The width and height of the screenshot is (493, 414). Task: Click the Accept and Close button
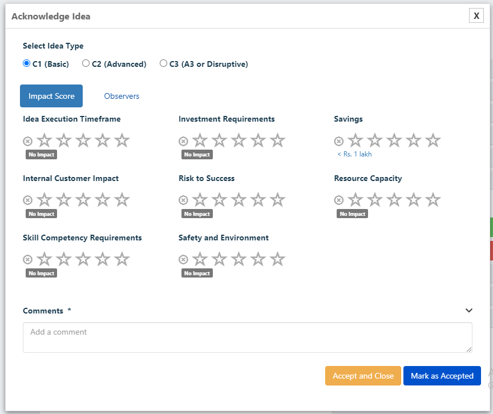(363, 376)
